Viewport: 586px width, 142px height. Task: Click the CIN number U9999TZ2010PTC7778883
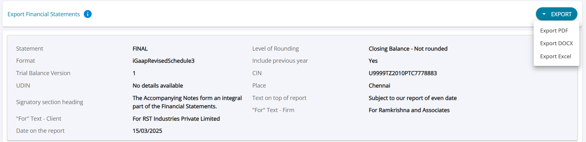(403, 73)
